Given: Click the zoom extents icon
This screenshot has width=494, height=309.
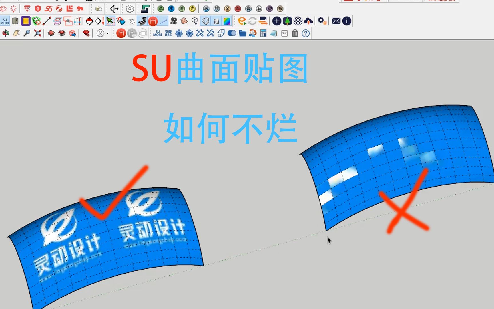Looking at the screenshot, I should (37, 33).
